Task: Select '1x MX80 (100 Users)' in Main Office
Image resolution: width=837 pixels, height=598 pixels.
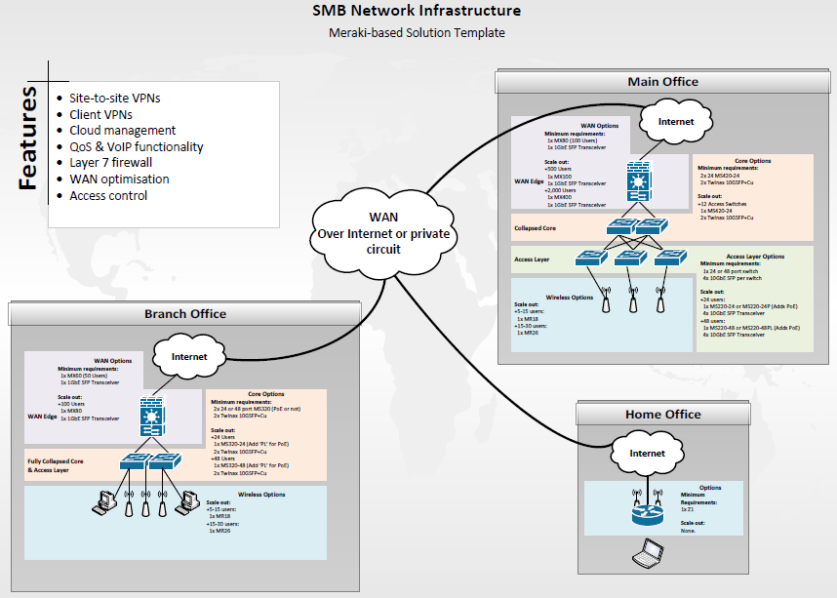Action: 572,140
